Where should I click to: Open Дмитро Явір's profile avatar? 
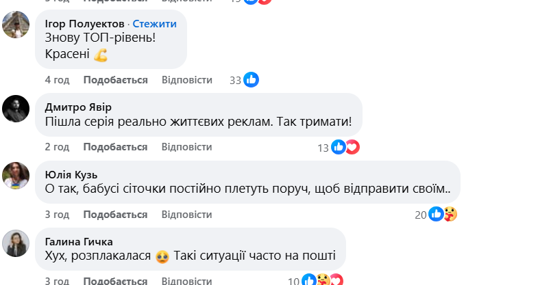[x=16, y=109]
